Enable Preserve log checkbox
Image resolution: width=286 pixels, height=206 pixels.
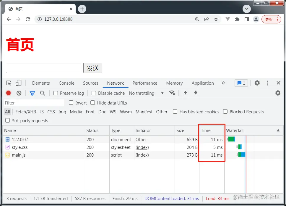(x=56, y=93)
